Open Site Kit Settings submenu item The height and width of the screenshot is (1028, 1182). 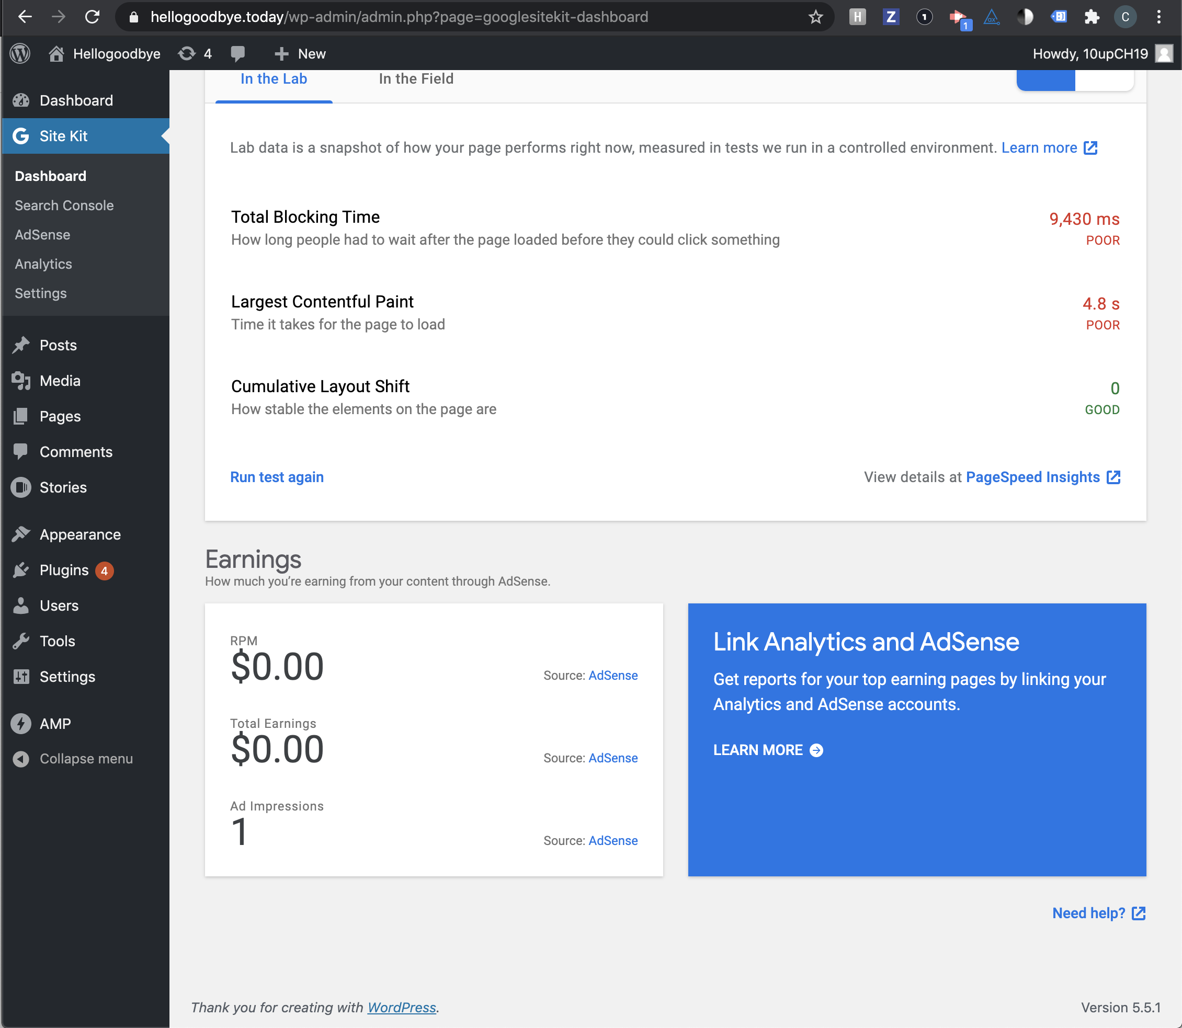[x=41, y=293]
